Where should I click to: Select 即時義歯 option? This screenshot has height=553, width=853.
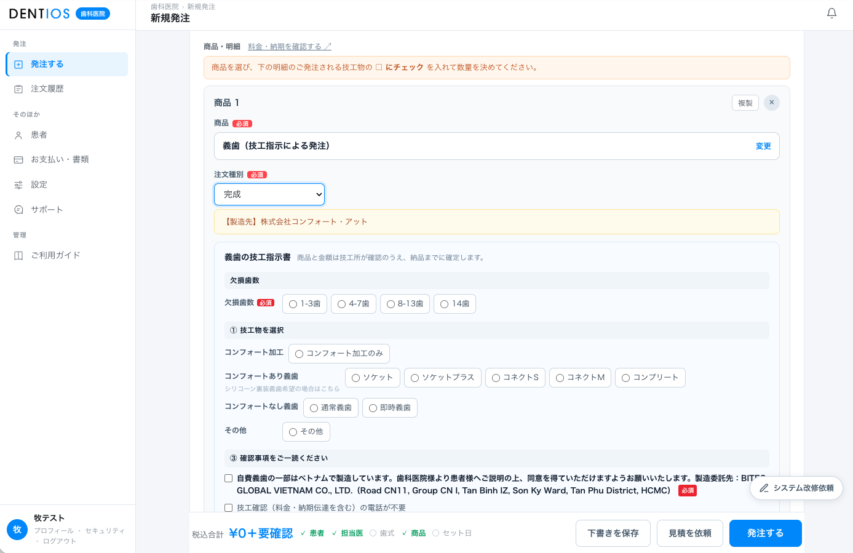coord(390,408)
